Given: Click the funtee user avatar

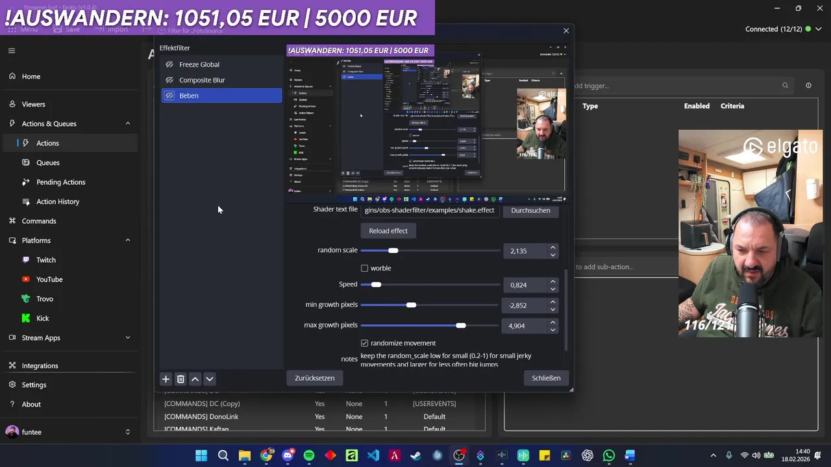Looking at the screenshot, I should coord(12,431).
